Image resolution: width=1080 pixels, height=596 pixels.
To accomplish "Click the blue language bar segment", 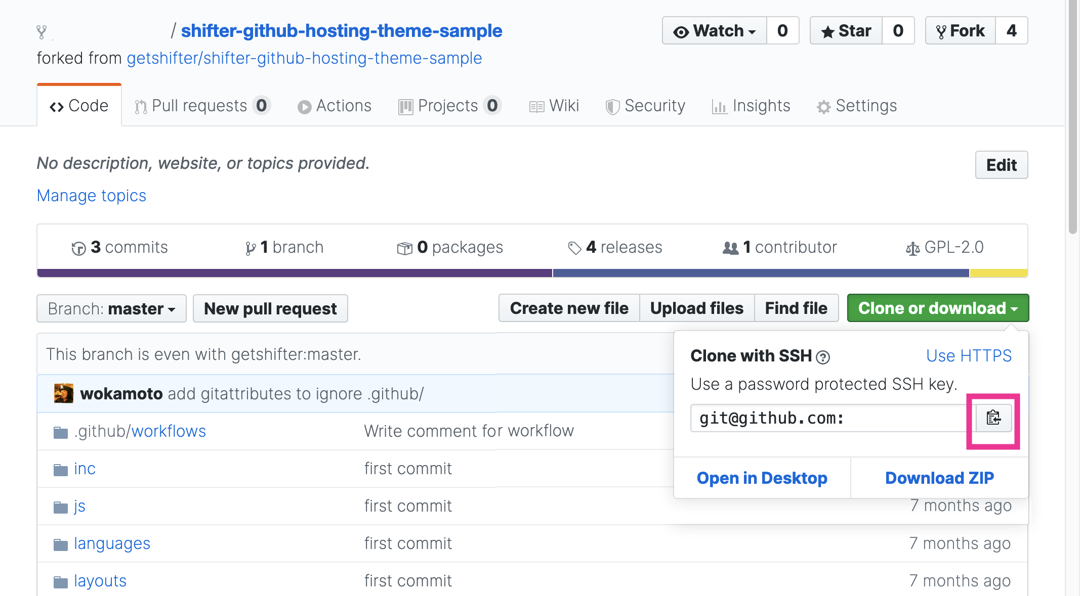I will [761, 273].
